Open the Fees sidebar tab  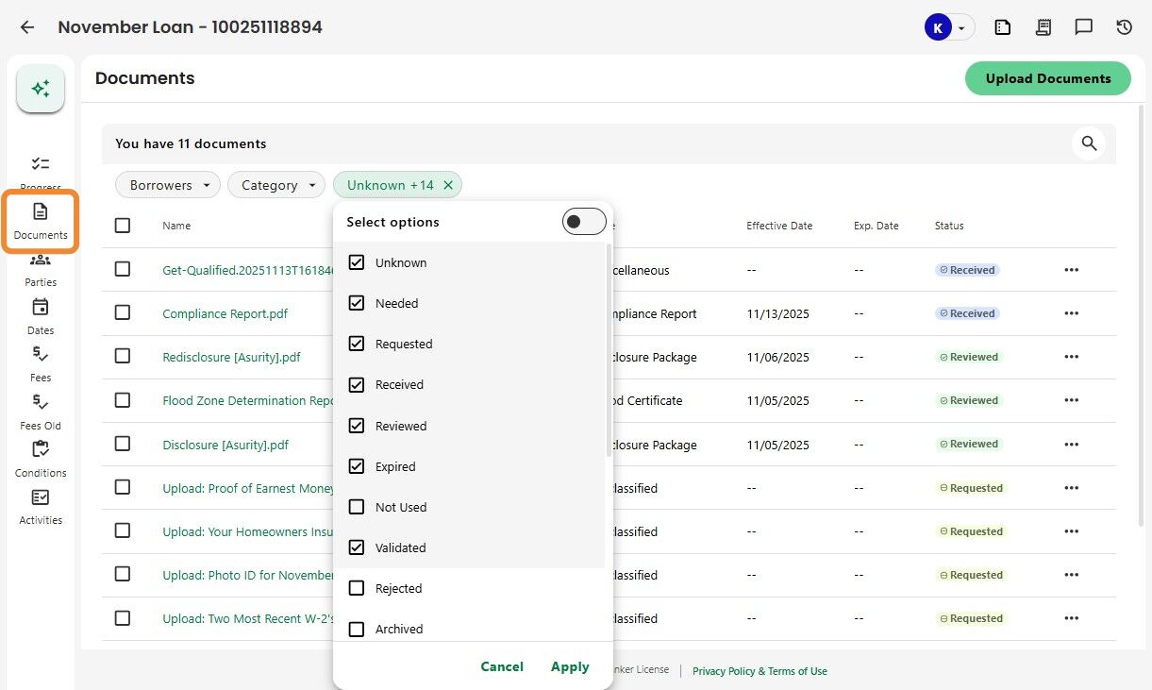[x=41, y=363]
